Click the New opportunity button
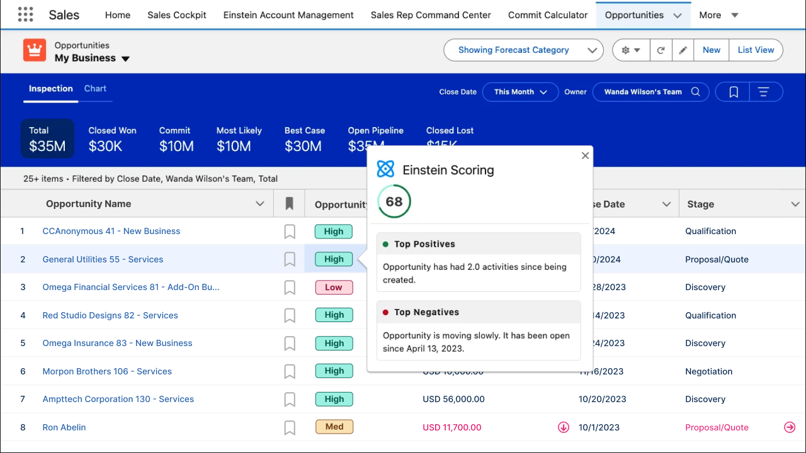This screenshot has width=806, height=453. click(712, 50)
